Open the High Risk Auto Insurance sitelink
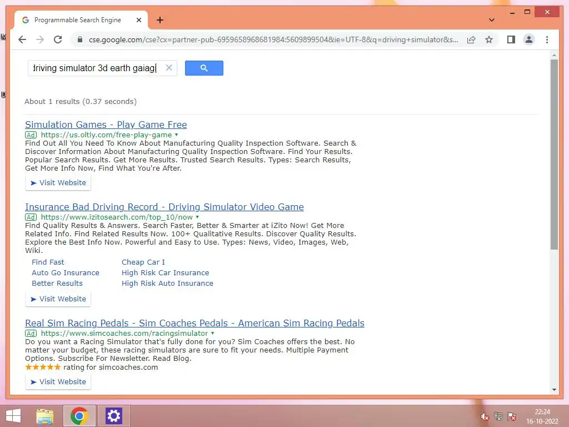The image size is (569, 427). (x=167, y=283)
